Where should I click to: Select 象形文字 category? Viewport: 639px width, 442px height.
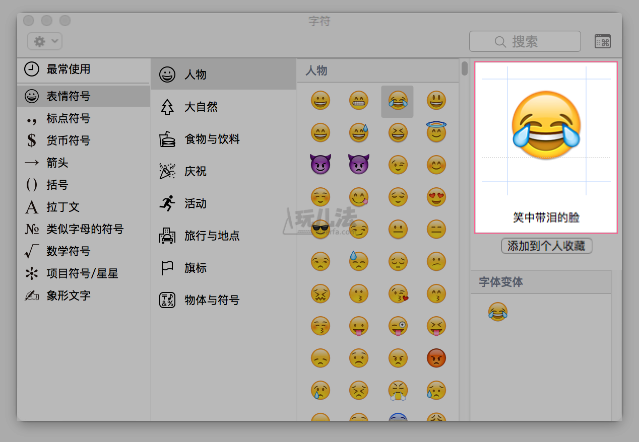[84, 296]
